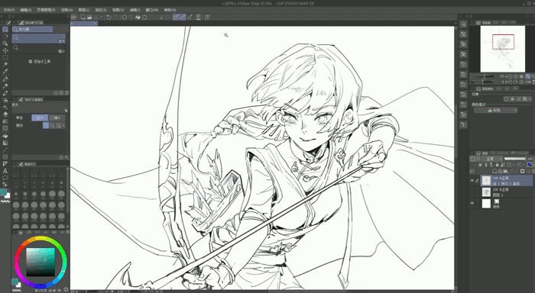The width and height of the screenshot is (535, 293).
Task: Select the Auto select magic wand tool
Action: pos(5,64)
